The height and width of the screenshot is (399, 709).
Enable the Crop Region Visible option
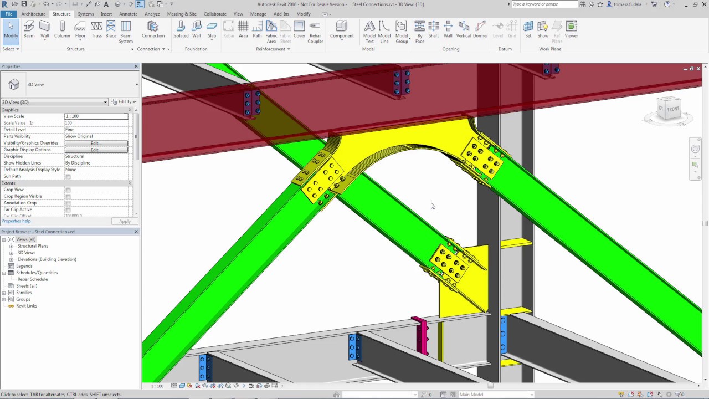point(68,196)
